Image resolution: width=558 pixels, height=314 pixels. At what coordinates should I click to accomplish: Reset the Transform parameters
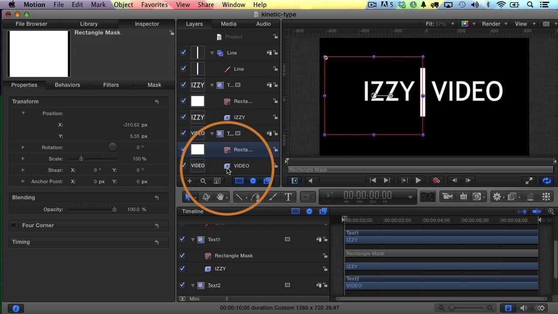(x=157, y=102)
